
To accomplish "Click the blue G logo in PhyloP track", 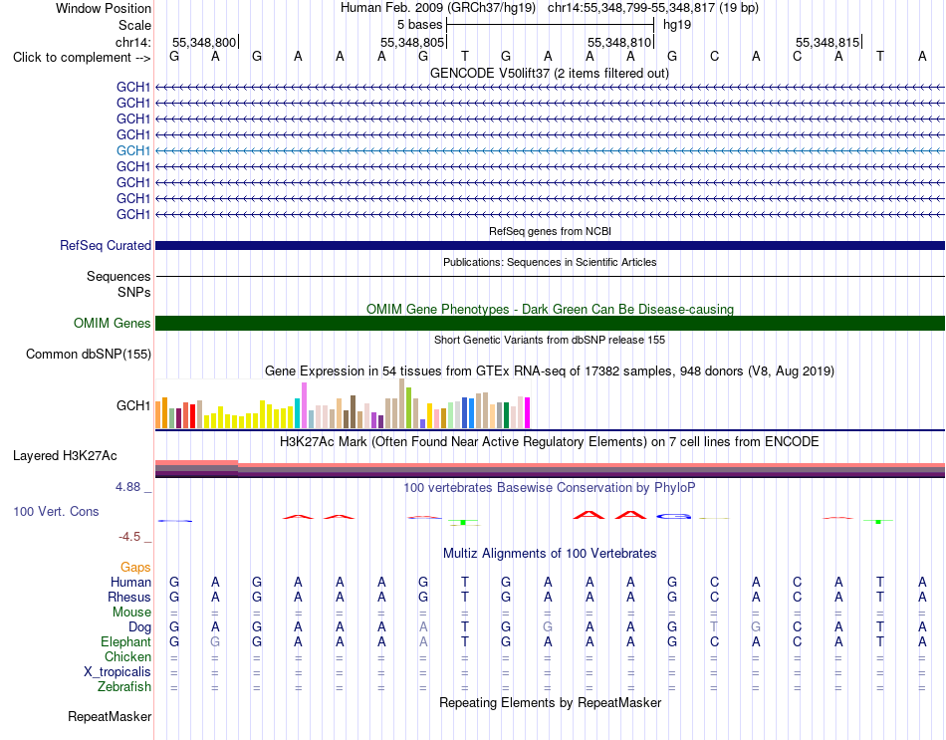I will [673, 516].
